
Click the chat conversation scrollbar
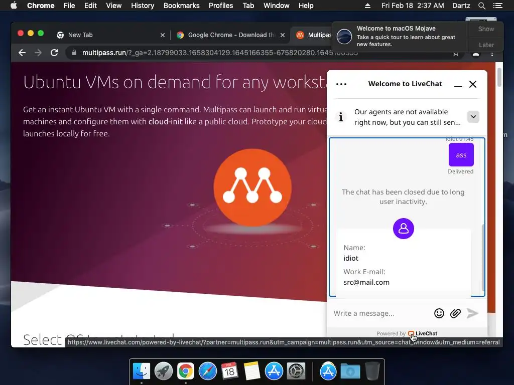(483, 258)
